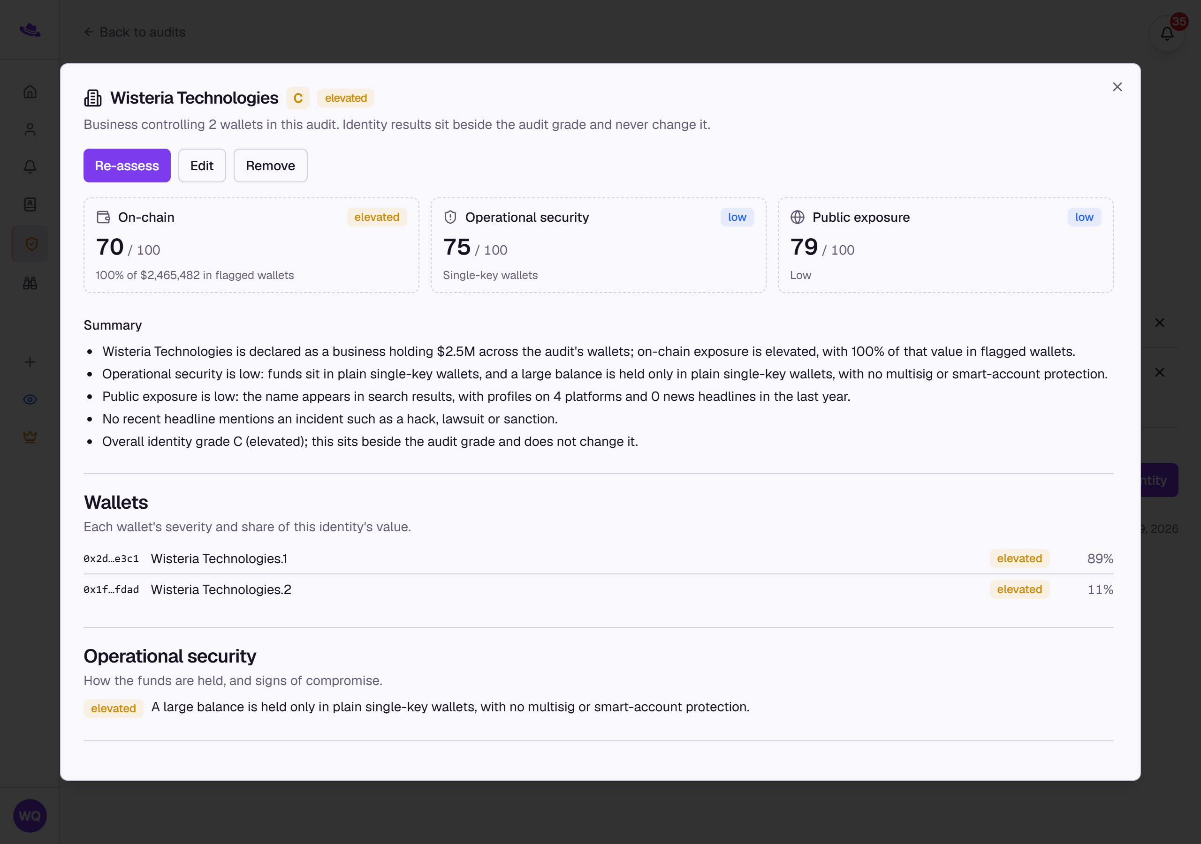The image size is (1201, 844).
Task: Click the low badge in Operational security card
Action: point(737,217)
